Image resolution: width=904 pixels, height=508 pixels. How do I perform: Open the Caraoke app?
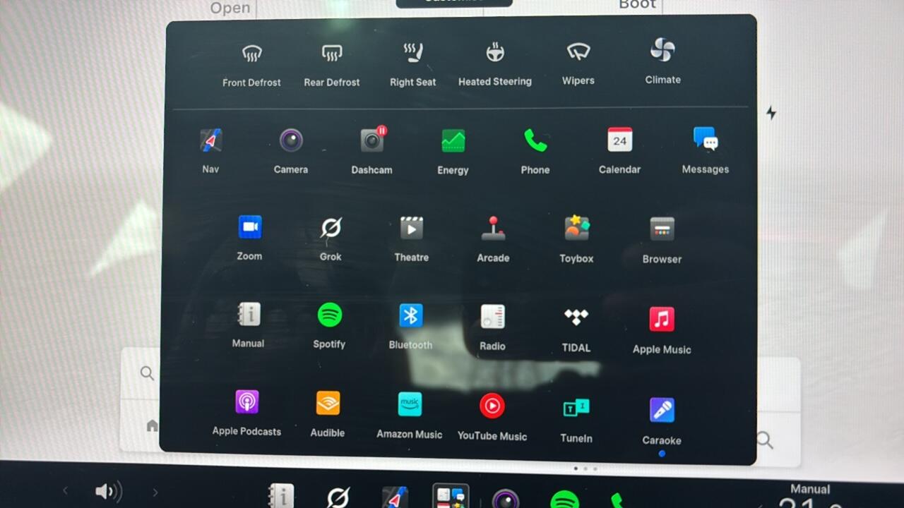(x=662, y=421)
